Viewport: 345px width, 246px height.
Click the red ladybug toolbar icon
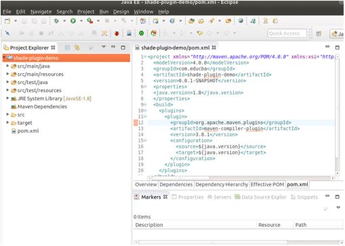click(117, 33)
